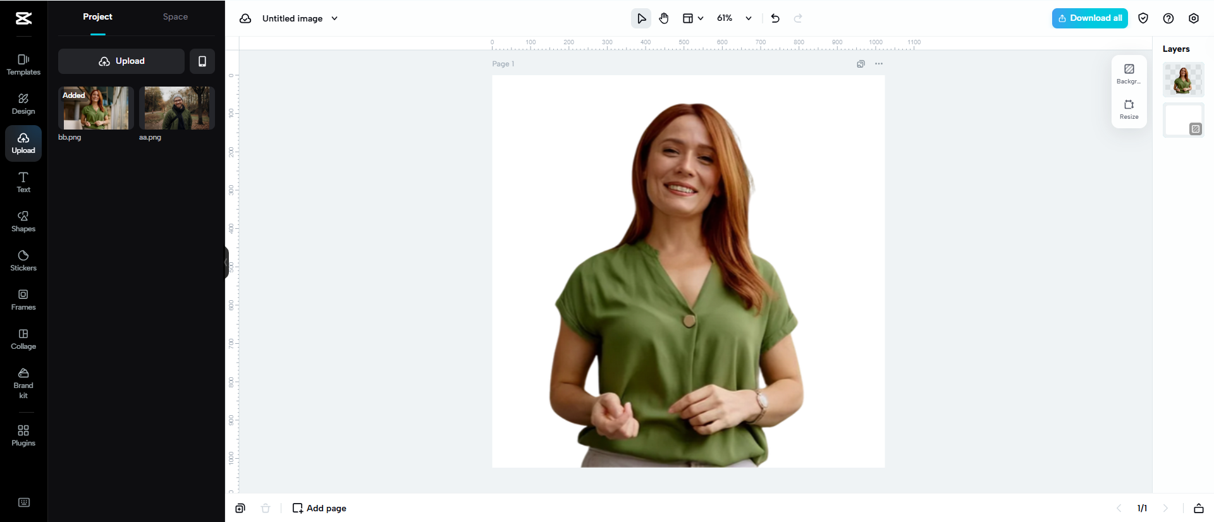Image resolution: width=1214 pixels, height=522 pixels.
Task: Duplicate Page 1 with copy icon
Action: [x=861, y=64]
